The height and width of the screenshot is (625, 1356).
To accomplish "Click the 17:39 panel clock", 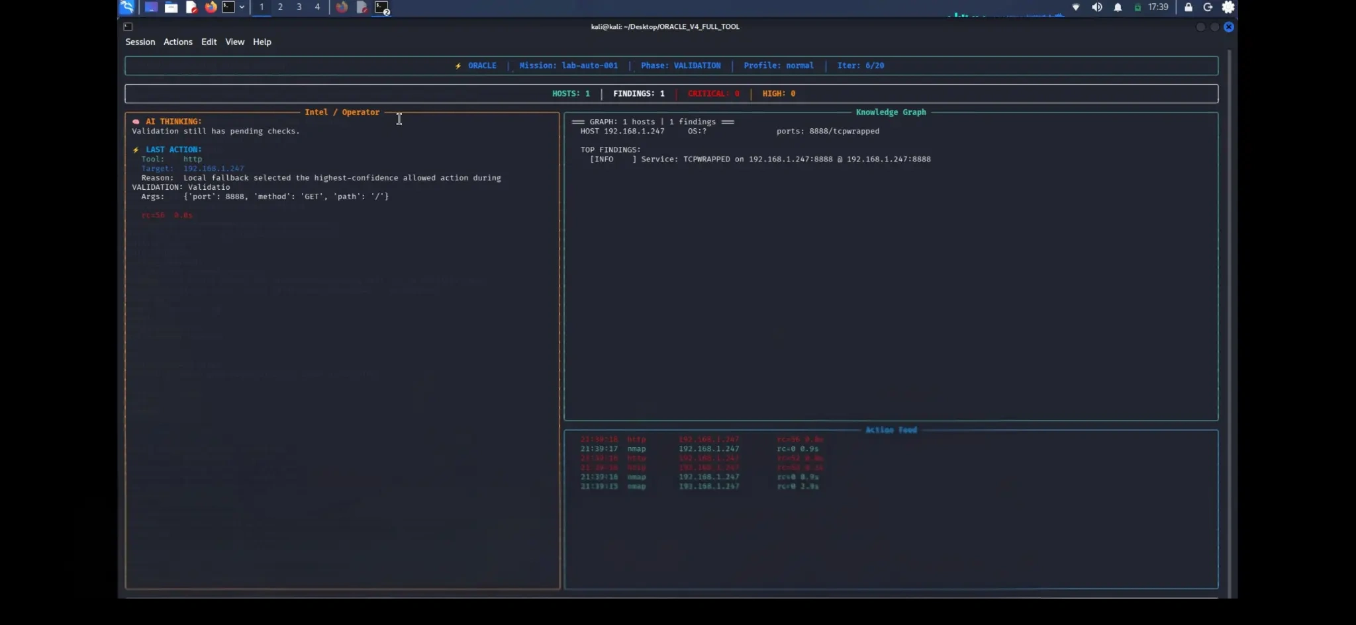I will [x=1158, y=7].
